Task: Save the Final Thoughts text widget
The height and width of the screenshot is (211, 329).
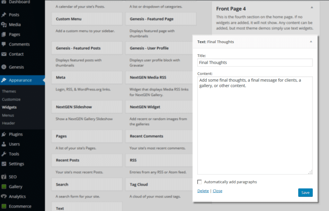Action: (x=305, y=193)
